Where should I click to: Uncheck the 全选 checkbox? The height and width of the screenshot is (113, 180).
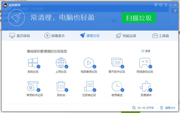pyautogui.click(x=143, y=51)
